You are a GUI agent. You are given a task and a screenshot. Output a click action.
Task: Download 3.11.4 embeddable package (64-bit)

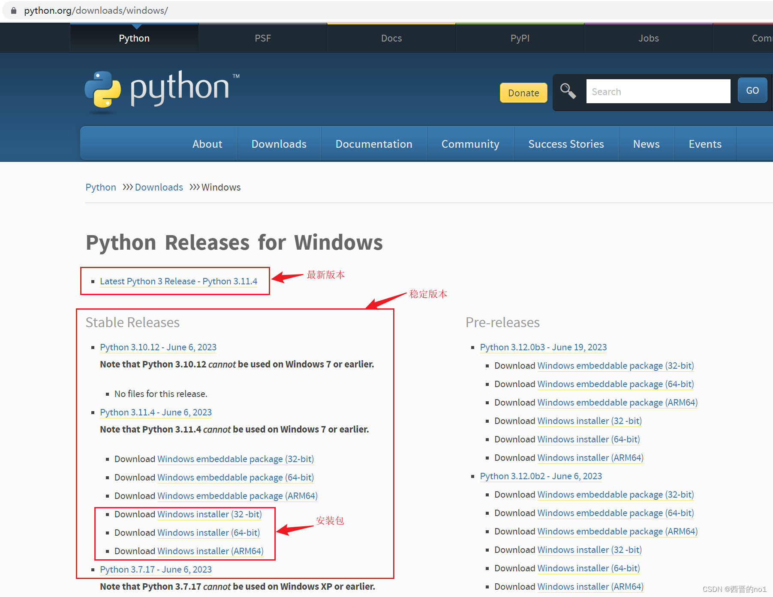tap(235, 478)
